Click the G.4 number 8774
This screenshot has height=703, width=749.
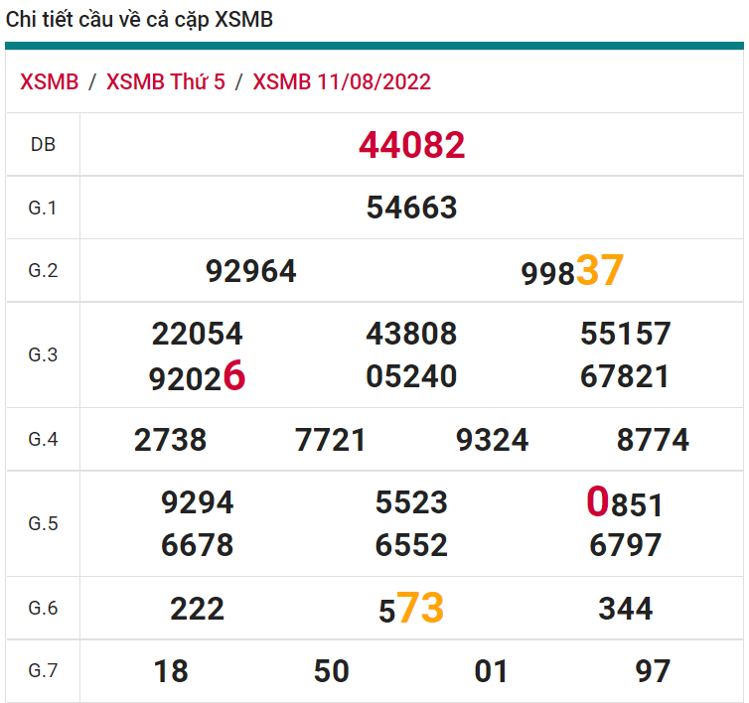tap(653, 440)
